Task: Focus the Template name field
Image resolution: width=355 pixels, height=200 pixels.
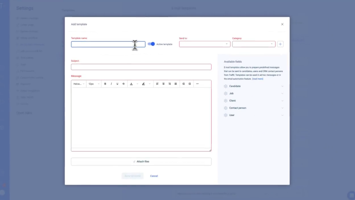Action: [x=108, y=44]
